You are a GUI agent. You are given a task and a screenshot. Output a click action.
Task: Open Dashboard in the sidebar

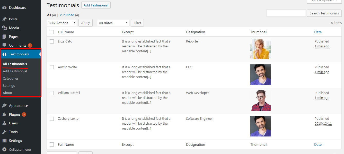coord(17,7)
